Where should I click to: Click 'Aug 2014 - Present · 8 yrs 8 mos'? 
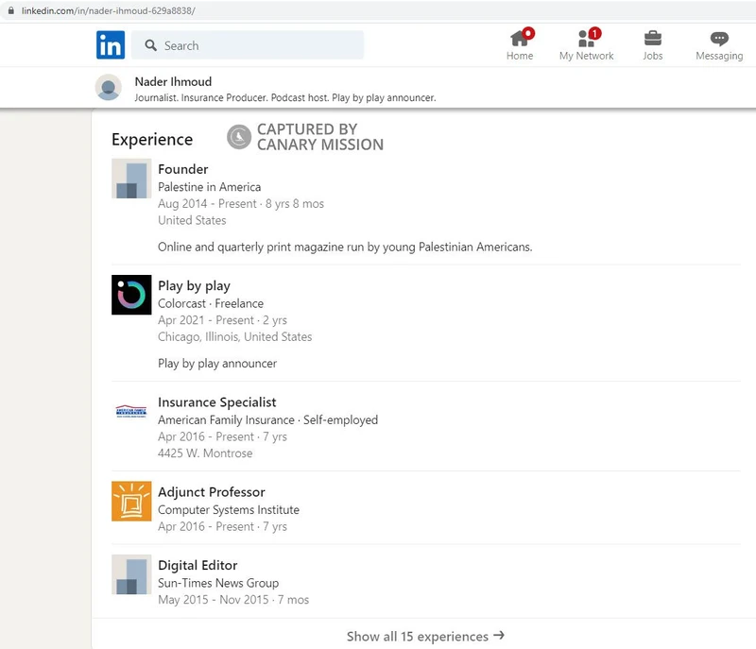click(x=241, y=204)
